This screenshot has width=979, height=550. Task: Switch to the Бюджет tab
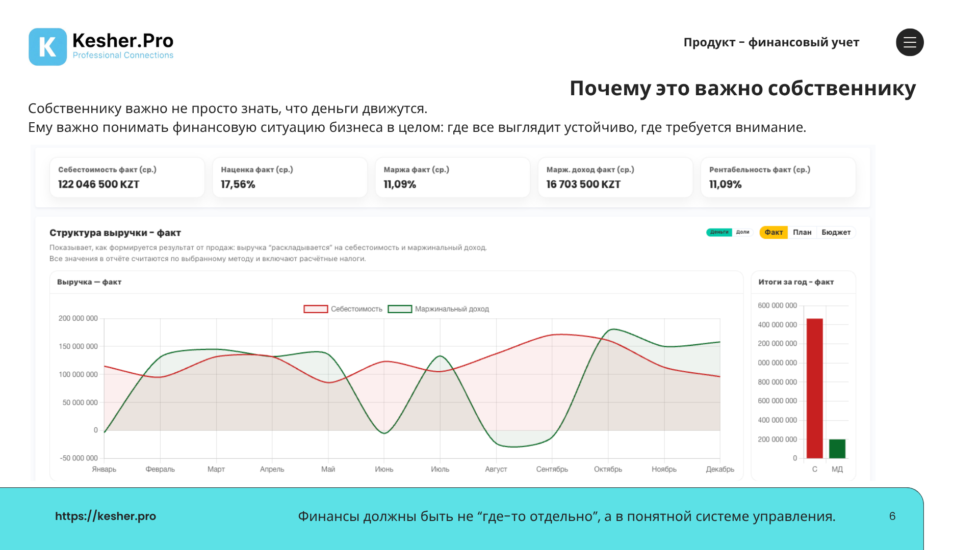(836, 232)
